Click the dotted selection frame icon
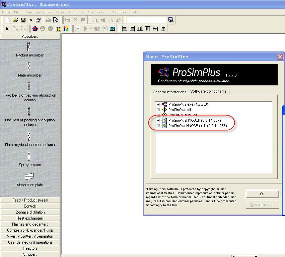Screen dimensions: 285x257 click(78, 29)
